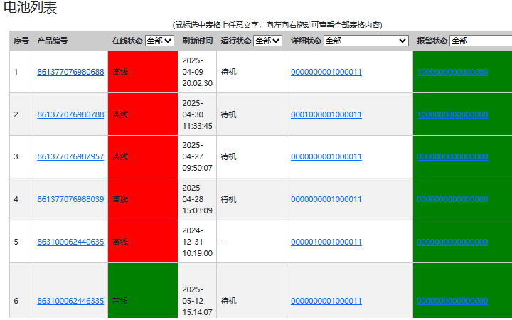Select row 4 待机 running status
Screen dimensions: 512x320
click(228, 199)
